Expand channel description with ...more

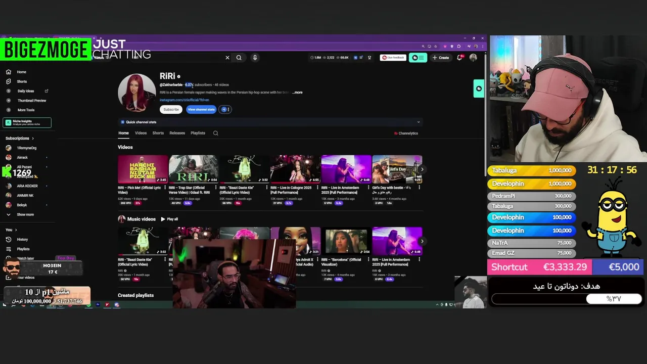click(x=297, y=93)
